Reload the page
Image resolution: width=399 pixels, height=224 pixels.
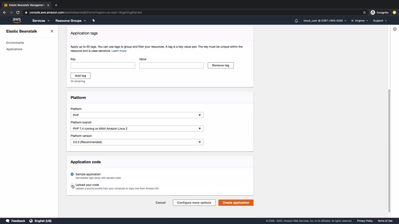pyautogui.click(x=18, y=12)
